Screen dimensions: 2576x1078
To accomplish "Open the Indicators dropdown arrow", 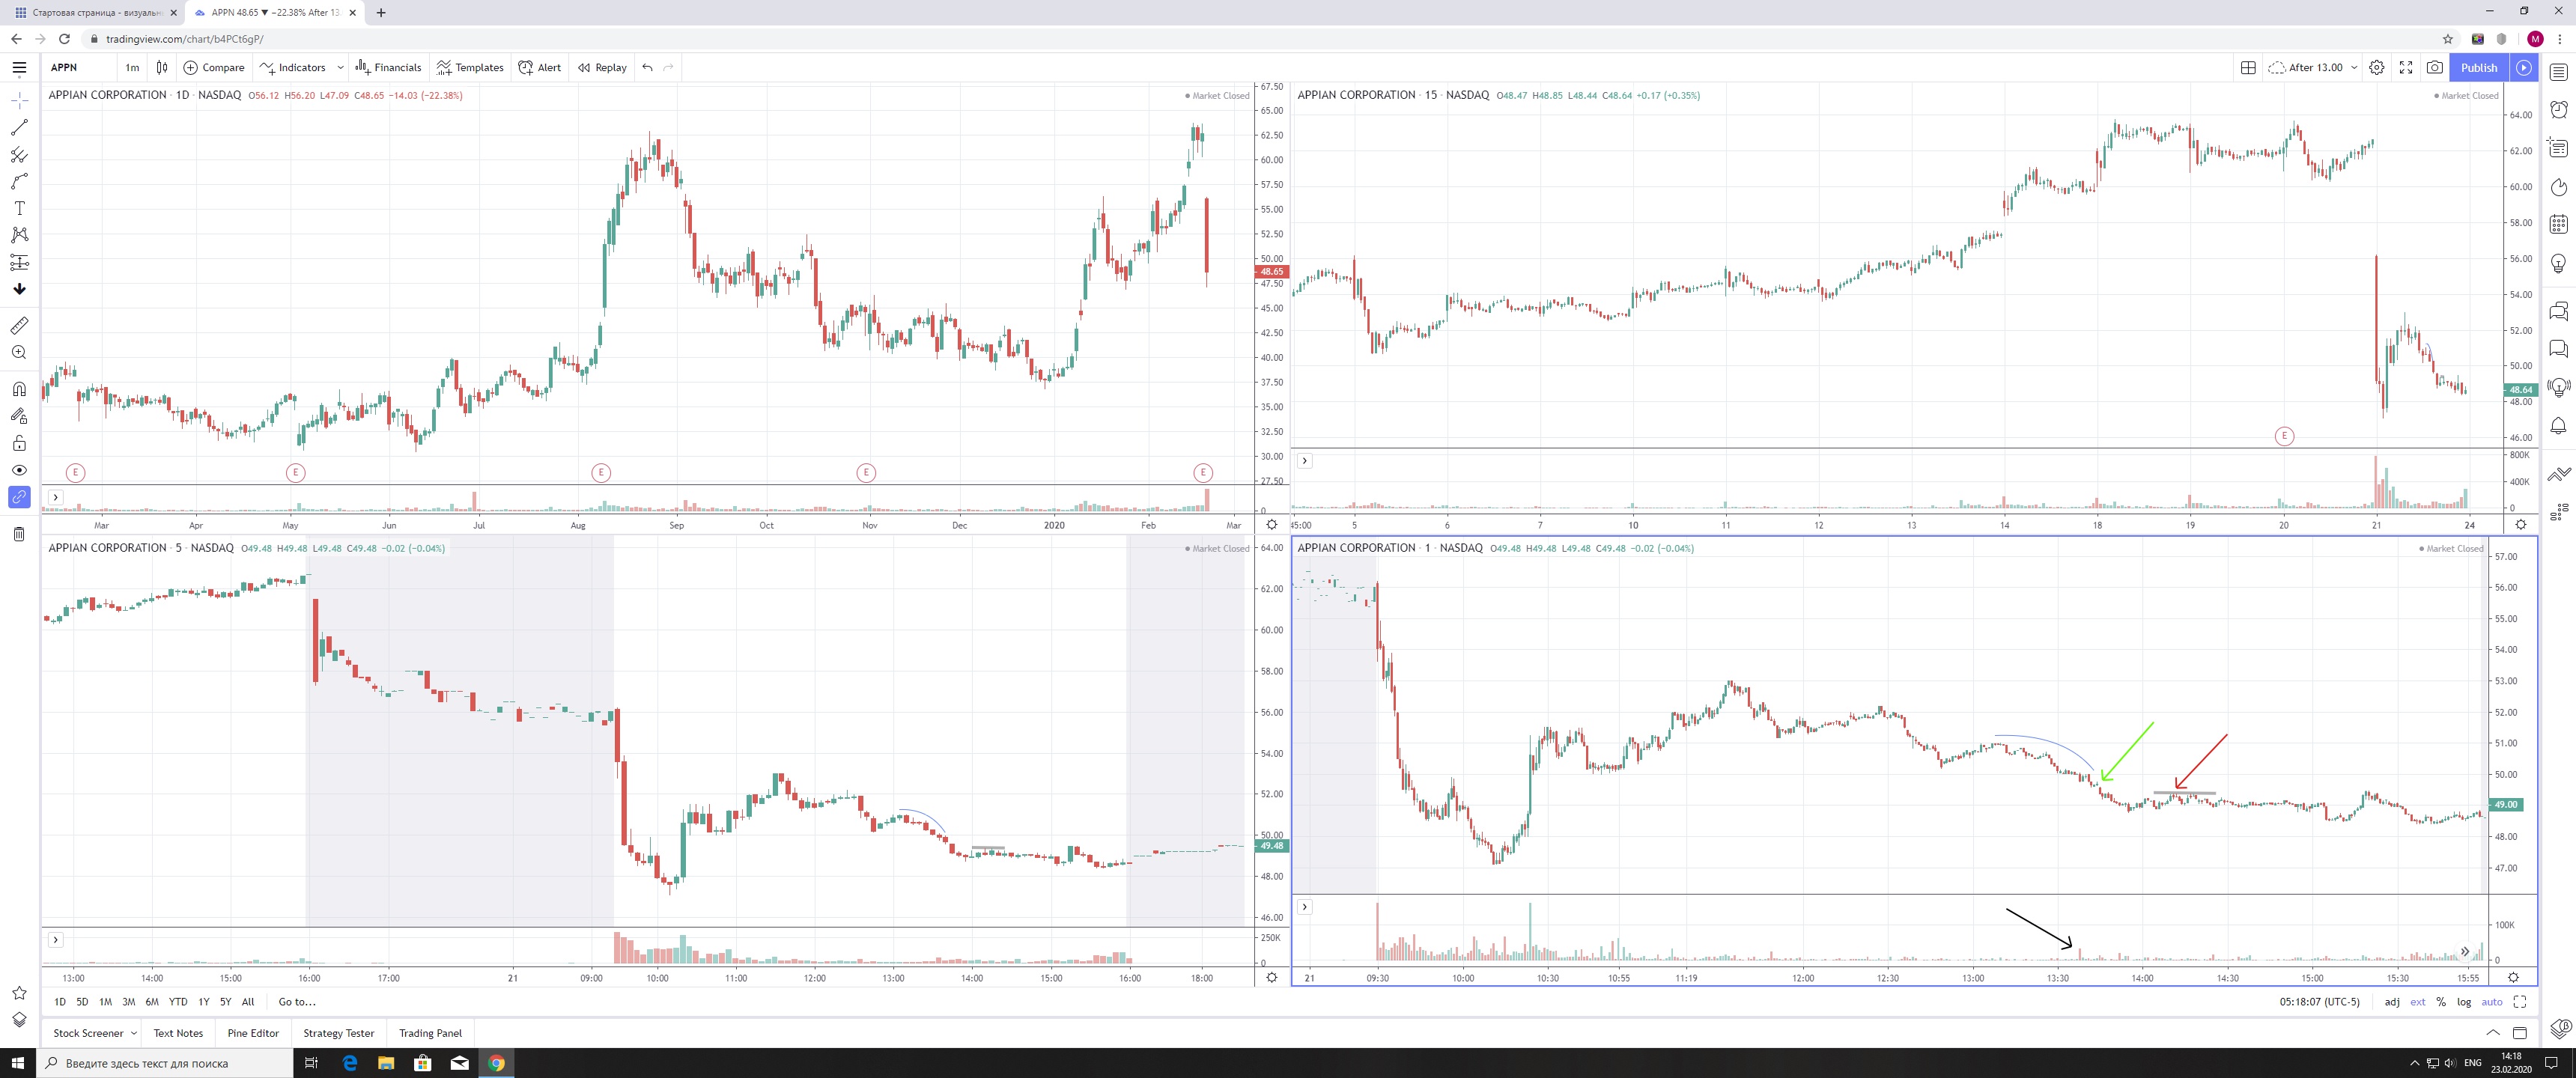I will (x=340, y=67).
